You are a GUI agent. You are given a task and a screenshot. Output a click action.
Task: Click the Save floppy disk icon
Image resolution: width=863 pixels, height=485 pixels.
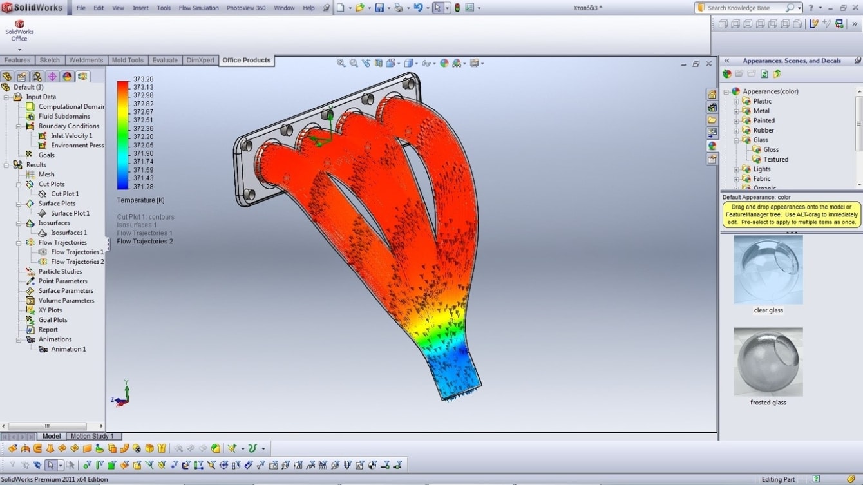point(379,8)
